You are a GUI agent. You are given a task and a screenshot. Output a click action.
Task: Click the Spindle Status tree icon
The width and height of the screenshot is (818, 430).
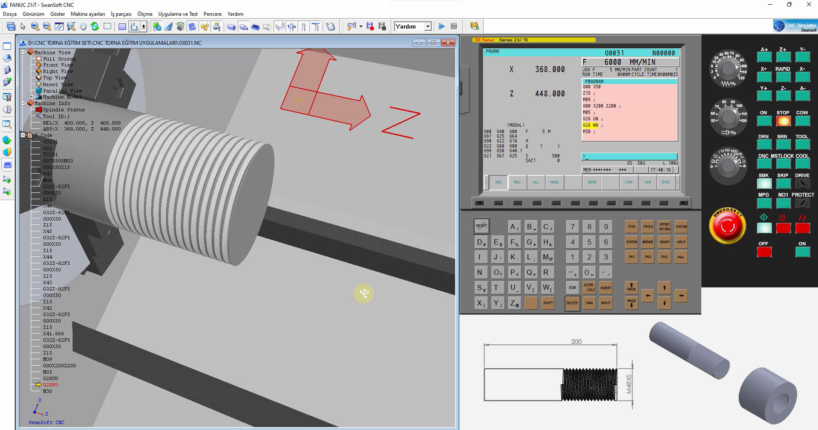[39, 110]
